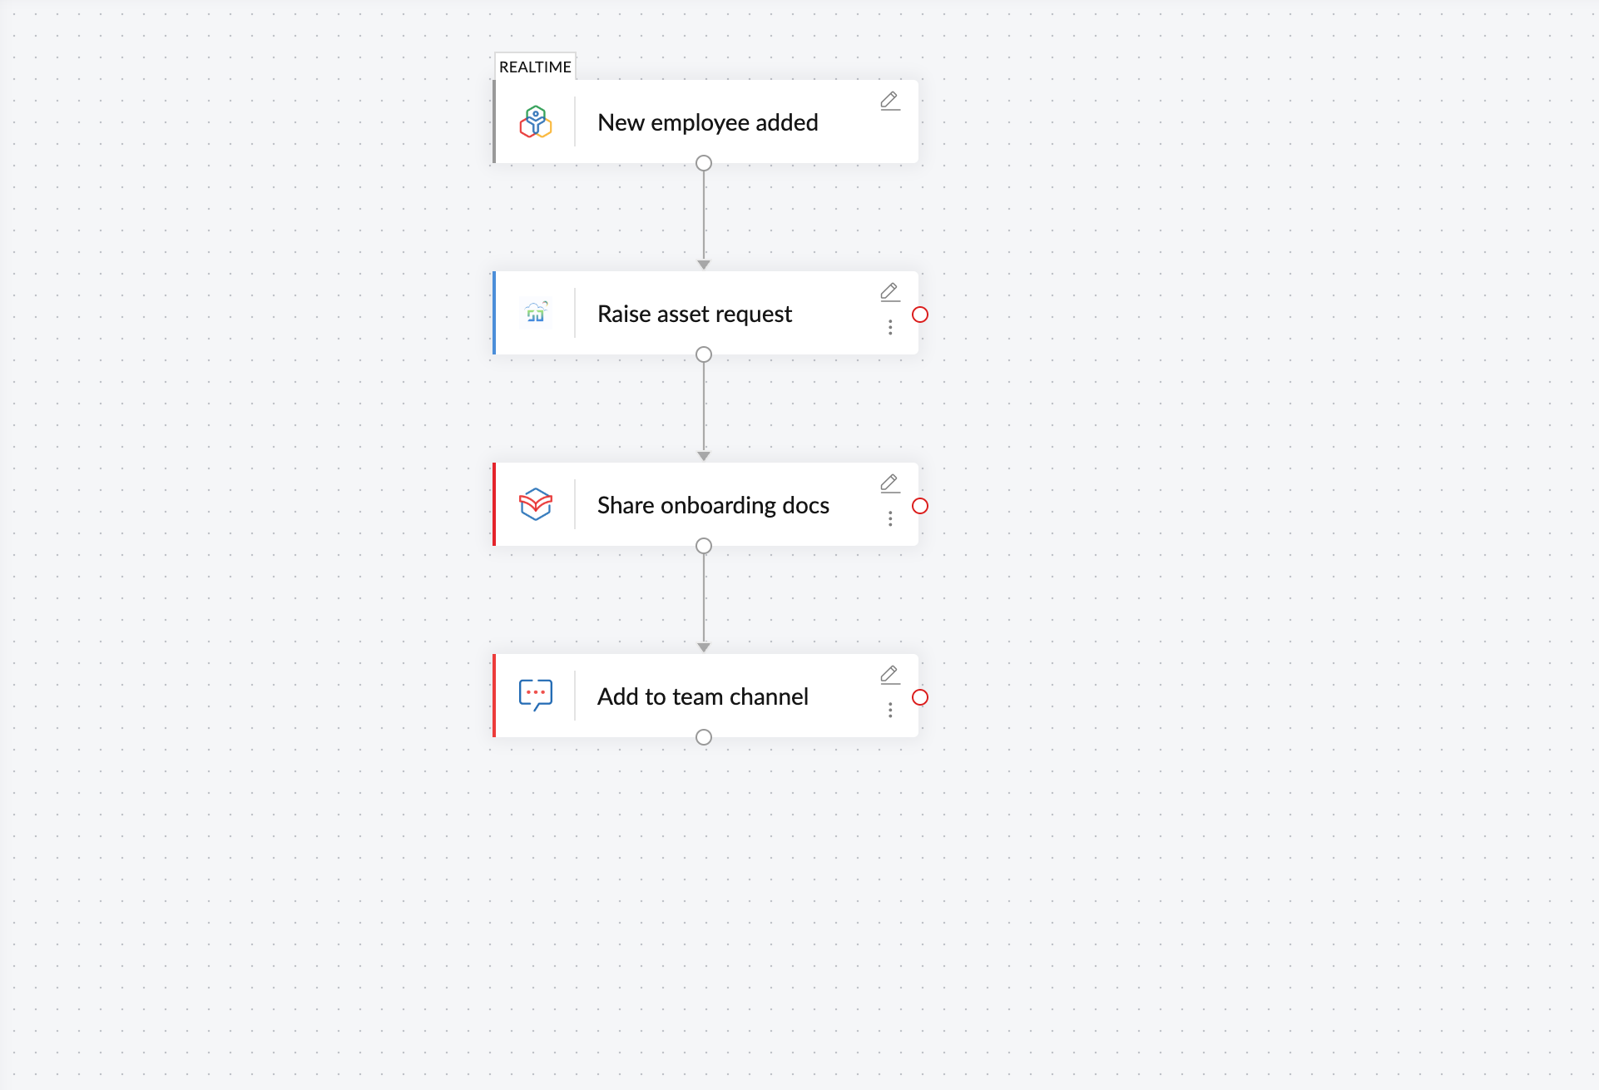
Task: Toggle the red status indicator on Raise asset request
Action: [920, 315]
